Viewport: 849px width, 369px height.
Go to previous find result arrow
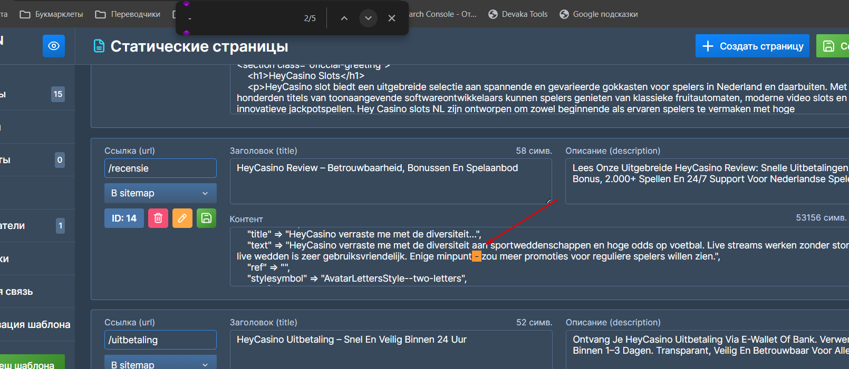point(344,18)
